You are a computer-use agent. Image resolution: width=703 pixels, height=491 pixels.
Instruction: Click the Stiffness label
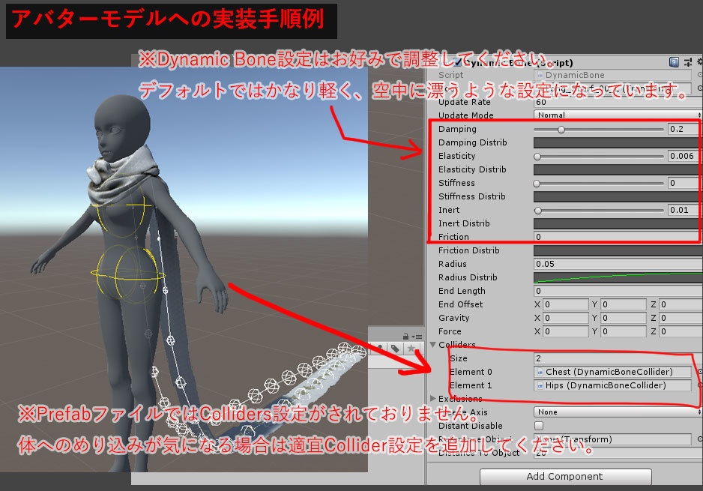(x=456, y=183)
